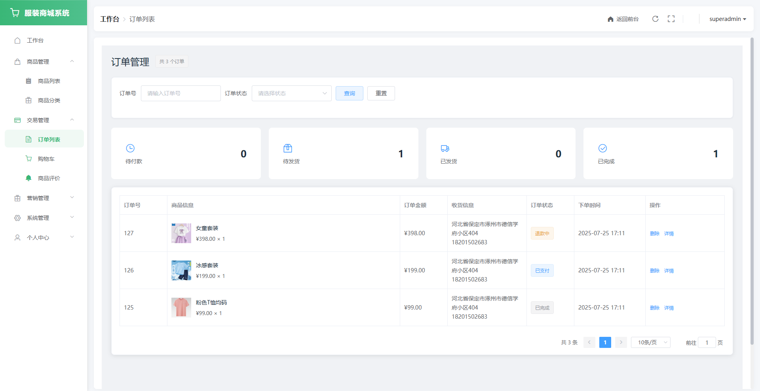Open the 10条/页 page size dropdown
This screenshot has height=391, width=760.
(650, 342)
